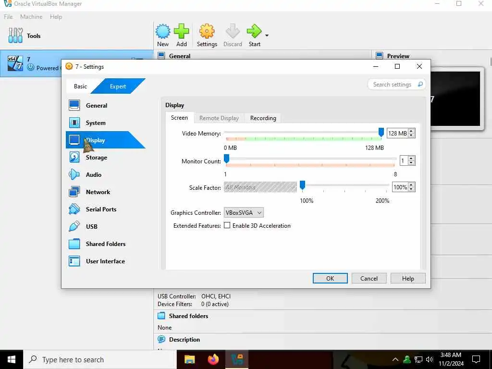The width and height of the screenshot is (492, 369).
Task: Open the Graphics Controller VBoxSVGA dropdown
Action: 244,212
